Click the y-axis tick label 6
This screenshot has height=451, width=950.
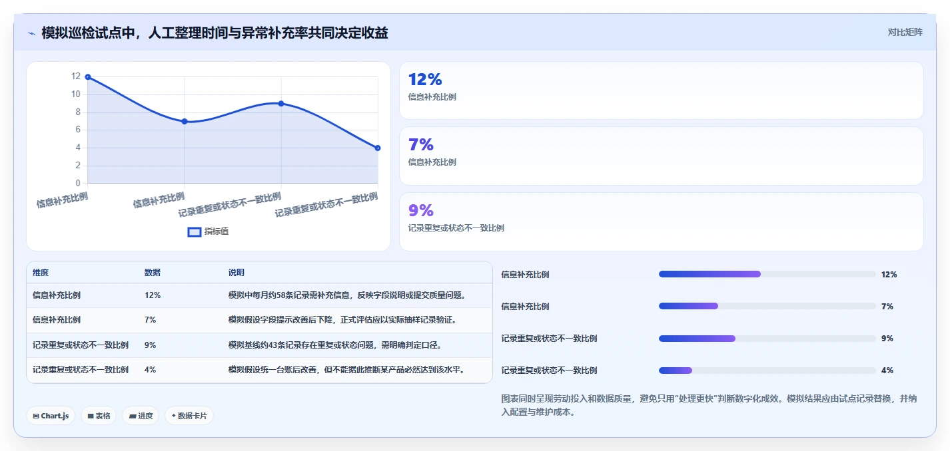pos(78,130)
